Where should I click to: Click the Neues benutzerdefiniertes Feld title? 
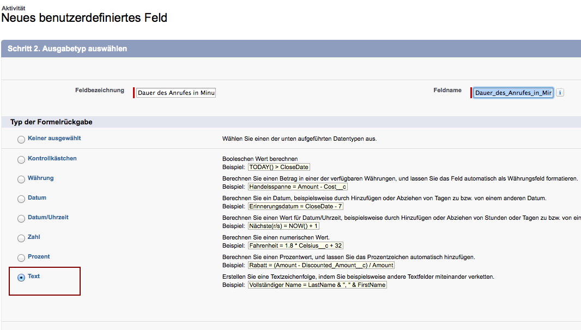[84, 18]
